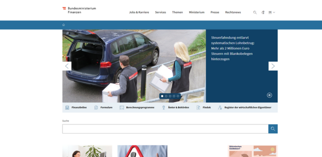Open Register der wirtschaftlichen Eigentümer link
The height and width of the screenshot is (157, 322).
[x=248, y=108]
